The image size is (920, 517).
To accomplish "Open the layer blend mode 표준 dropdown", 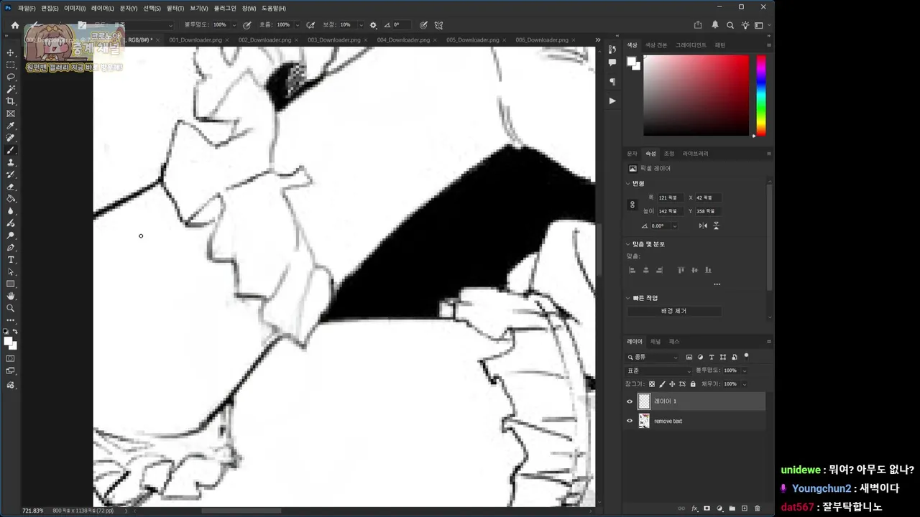I will tap(658, 371).
